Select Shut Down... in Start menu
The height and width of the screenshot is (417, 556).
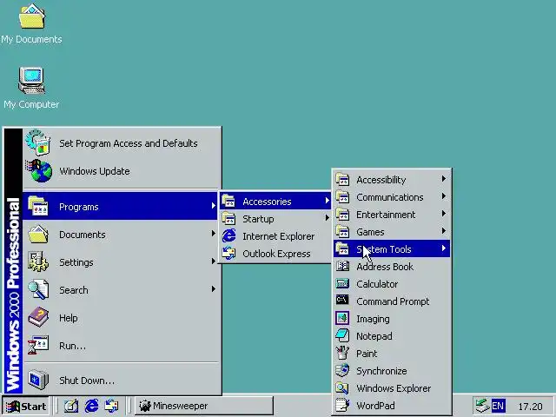(121, 380)
